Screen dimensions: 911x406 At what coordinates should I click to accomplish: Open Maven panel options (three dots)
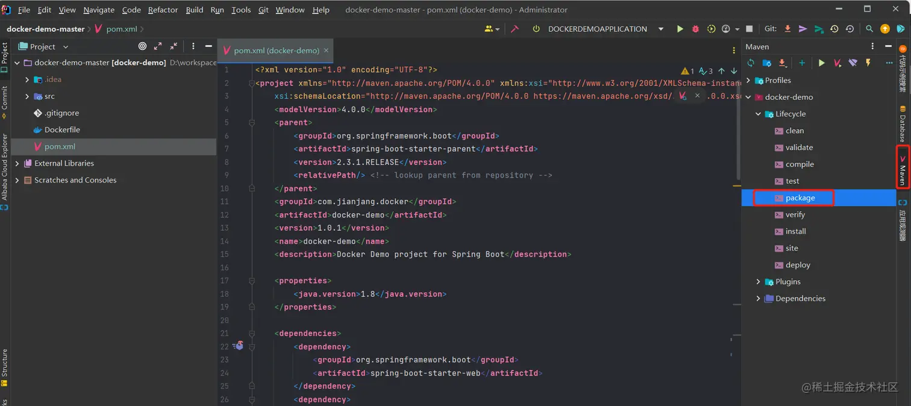pyautogui.click(x=872, y=46)
